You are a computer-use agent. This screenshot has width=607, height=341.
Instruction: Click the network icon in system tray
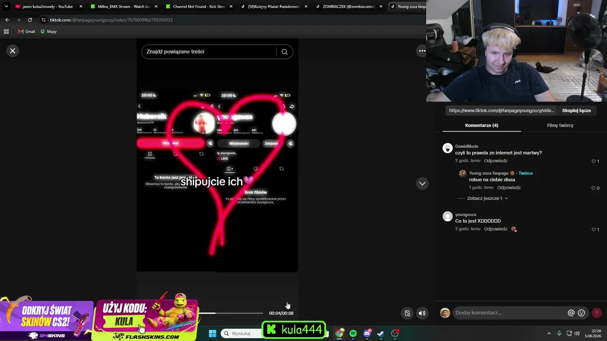[x=569, y=333]
